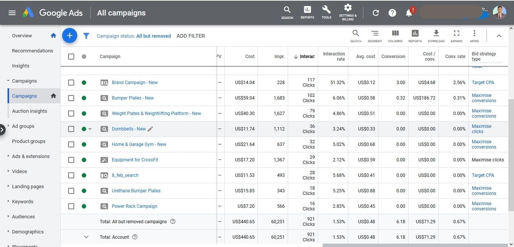Click the notifications bell icon
The width and height of the screenshot is (514, 247).
[409, 13]
